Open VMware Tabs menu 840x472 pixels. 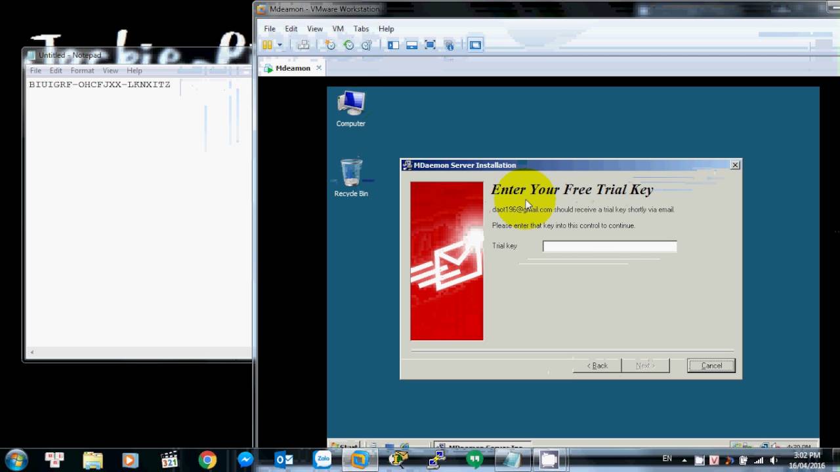[x=361, y=29]
